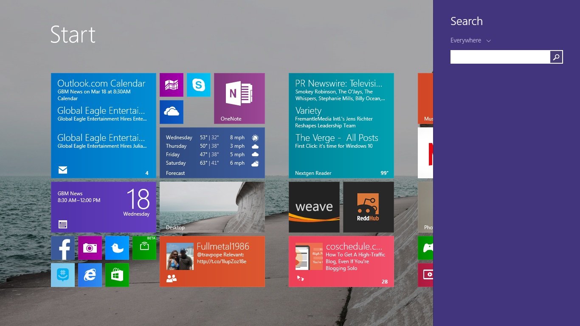Click the search magnifier button
Viewport: 580px width, 326px height.
pyautogui.click(x=556, y=57)
